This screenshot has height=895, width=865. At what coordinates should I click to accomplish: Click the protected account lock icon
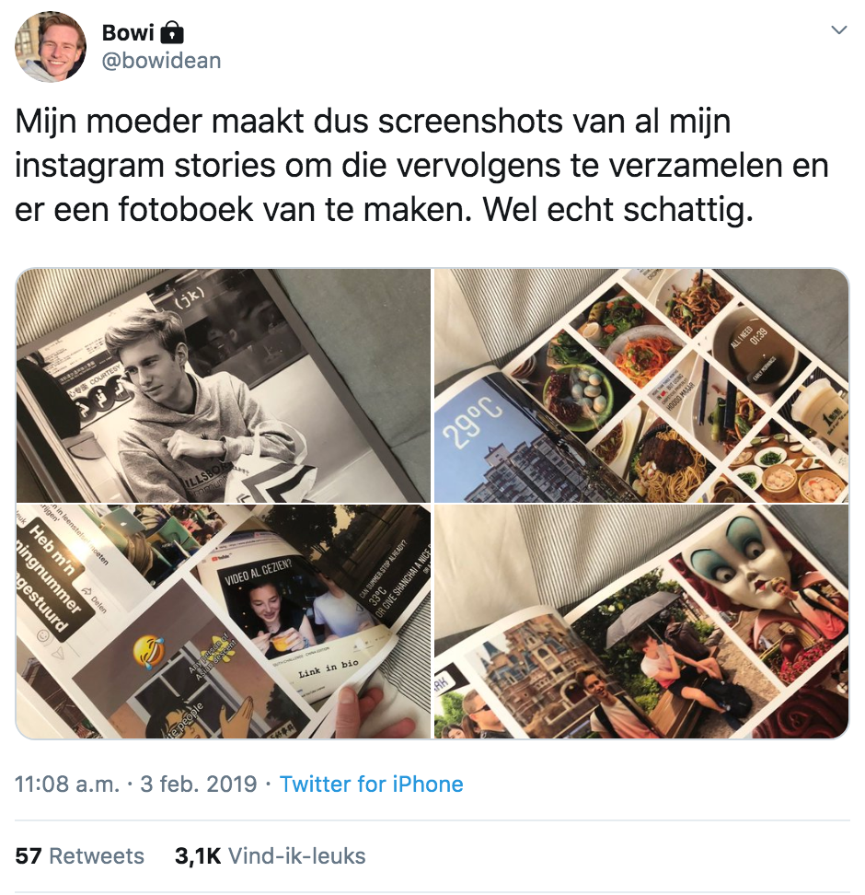pyautogui.click(x=172, y=33)
